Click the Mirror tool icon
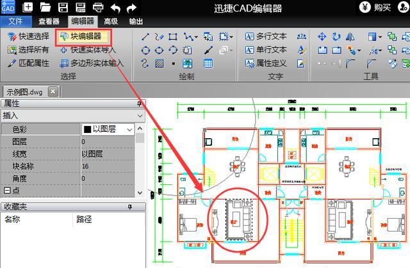The width and height of the screenshot is (410, 268). click(x=350, y=36)
